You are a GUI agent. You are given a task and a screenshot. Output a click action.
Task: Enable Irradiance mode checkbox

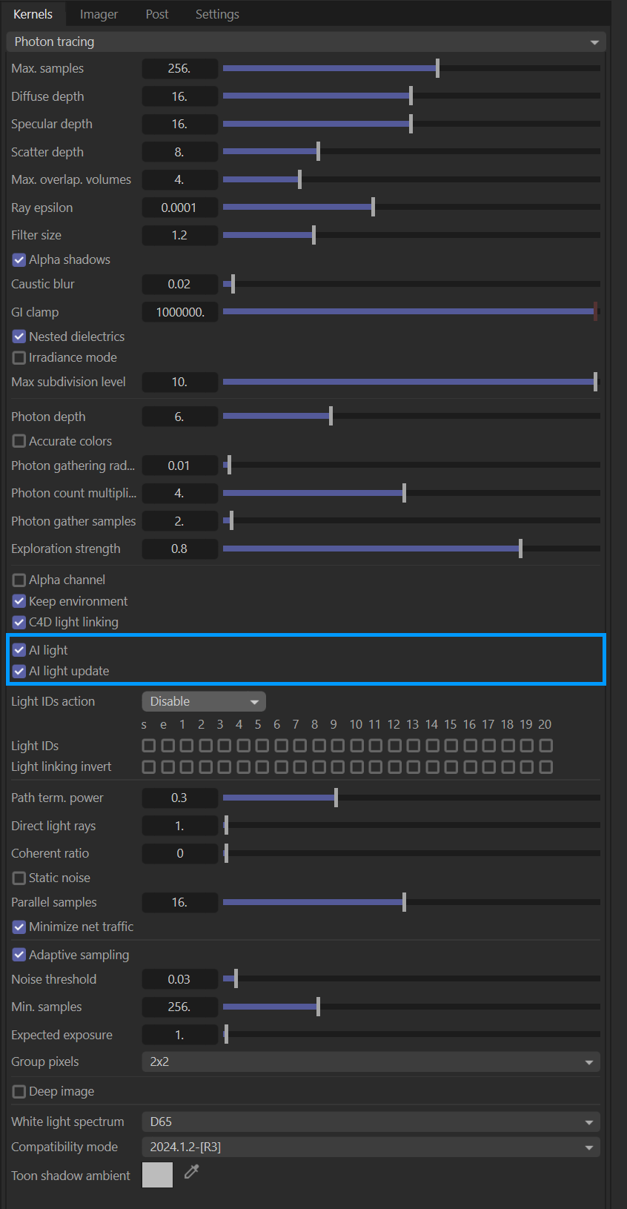19,358
